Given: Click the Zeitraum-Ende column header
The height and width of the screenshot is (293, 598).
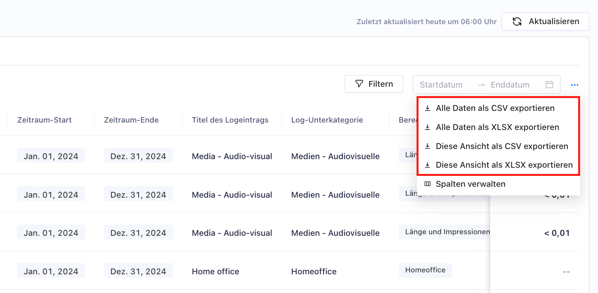Looking at the screenshot, I should (131, 120).
